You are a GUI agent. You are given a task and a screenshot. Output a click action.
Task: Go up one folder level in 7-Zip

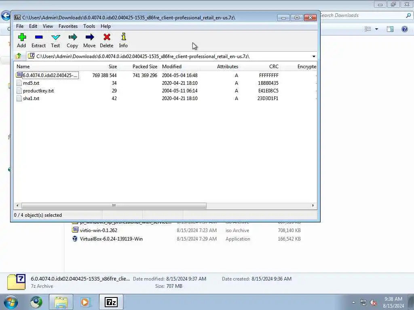pos(19,56)
